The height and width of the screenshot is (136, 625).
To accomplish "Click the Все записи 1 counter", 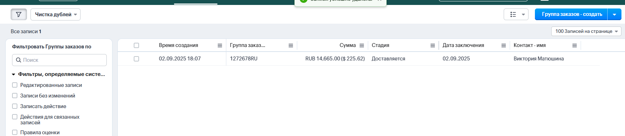I will point(26,31).
